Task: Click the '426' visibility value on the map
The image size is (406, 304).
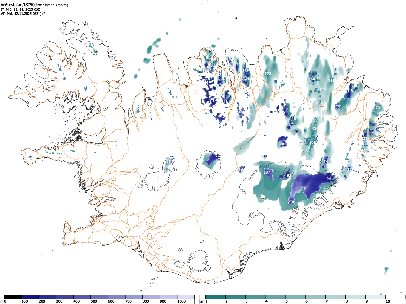Action: [x=315, y=128]
